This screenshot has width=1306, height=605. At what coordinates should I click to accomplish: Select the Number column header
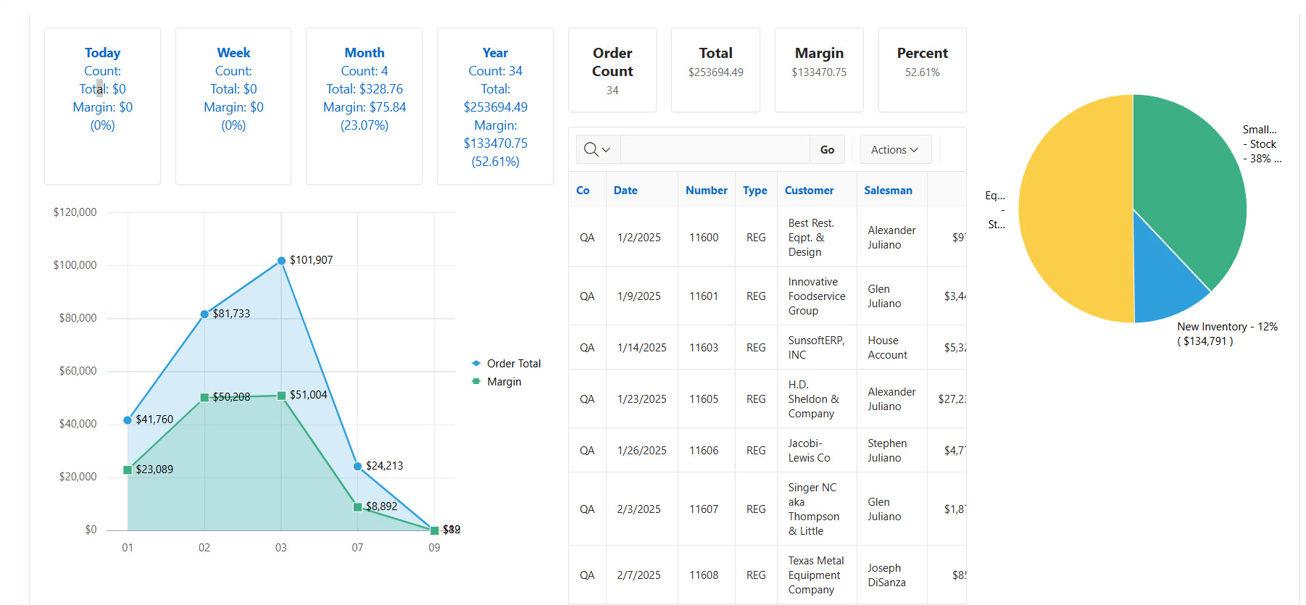(x=706, y=191)
